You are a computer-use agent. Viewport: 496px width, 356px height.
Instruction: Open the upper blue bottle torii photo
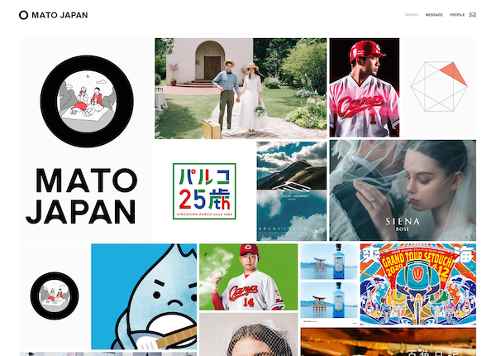click(x=329, y=262)
